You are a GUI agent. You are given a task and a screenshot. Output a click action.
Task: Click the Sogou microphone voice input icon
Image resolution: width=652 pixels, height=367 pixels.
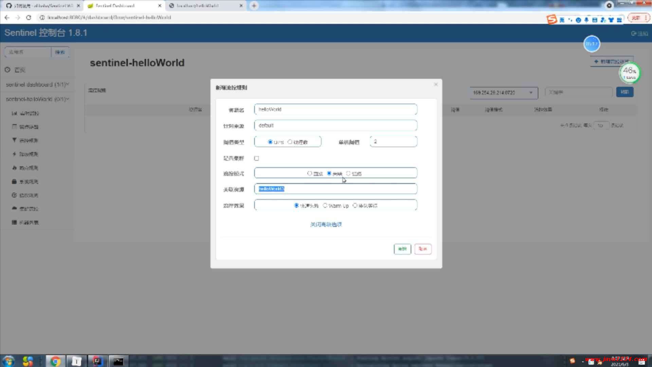[x=586, y=20]
